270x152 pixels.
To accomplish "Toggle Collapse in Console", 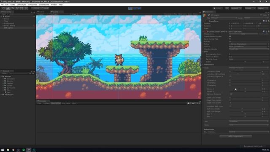I will pyautogui.click(x=46, y=103).
